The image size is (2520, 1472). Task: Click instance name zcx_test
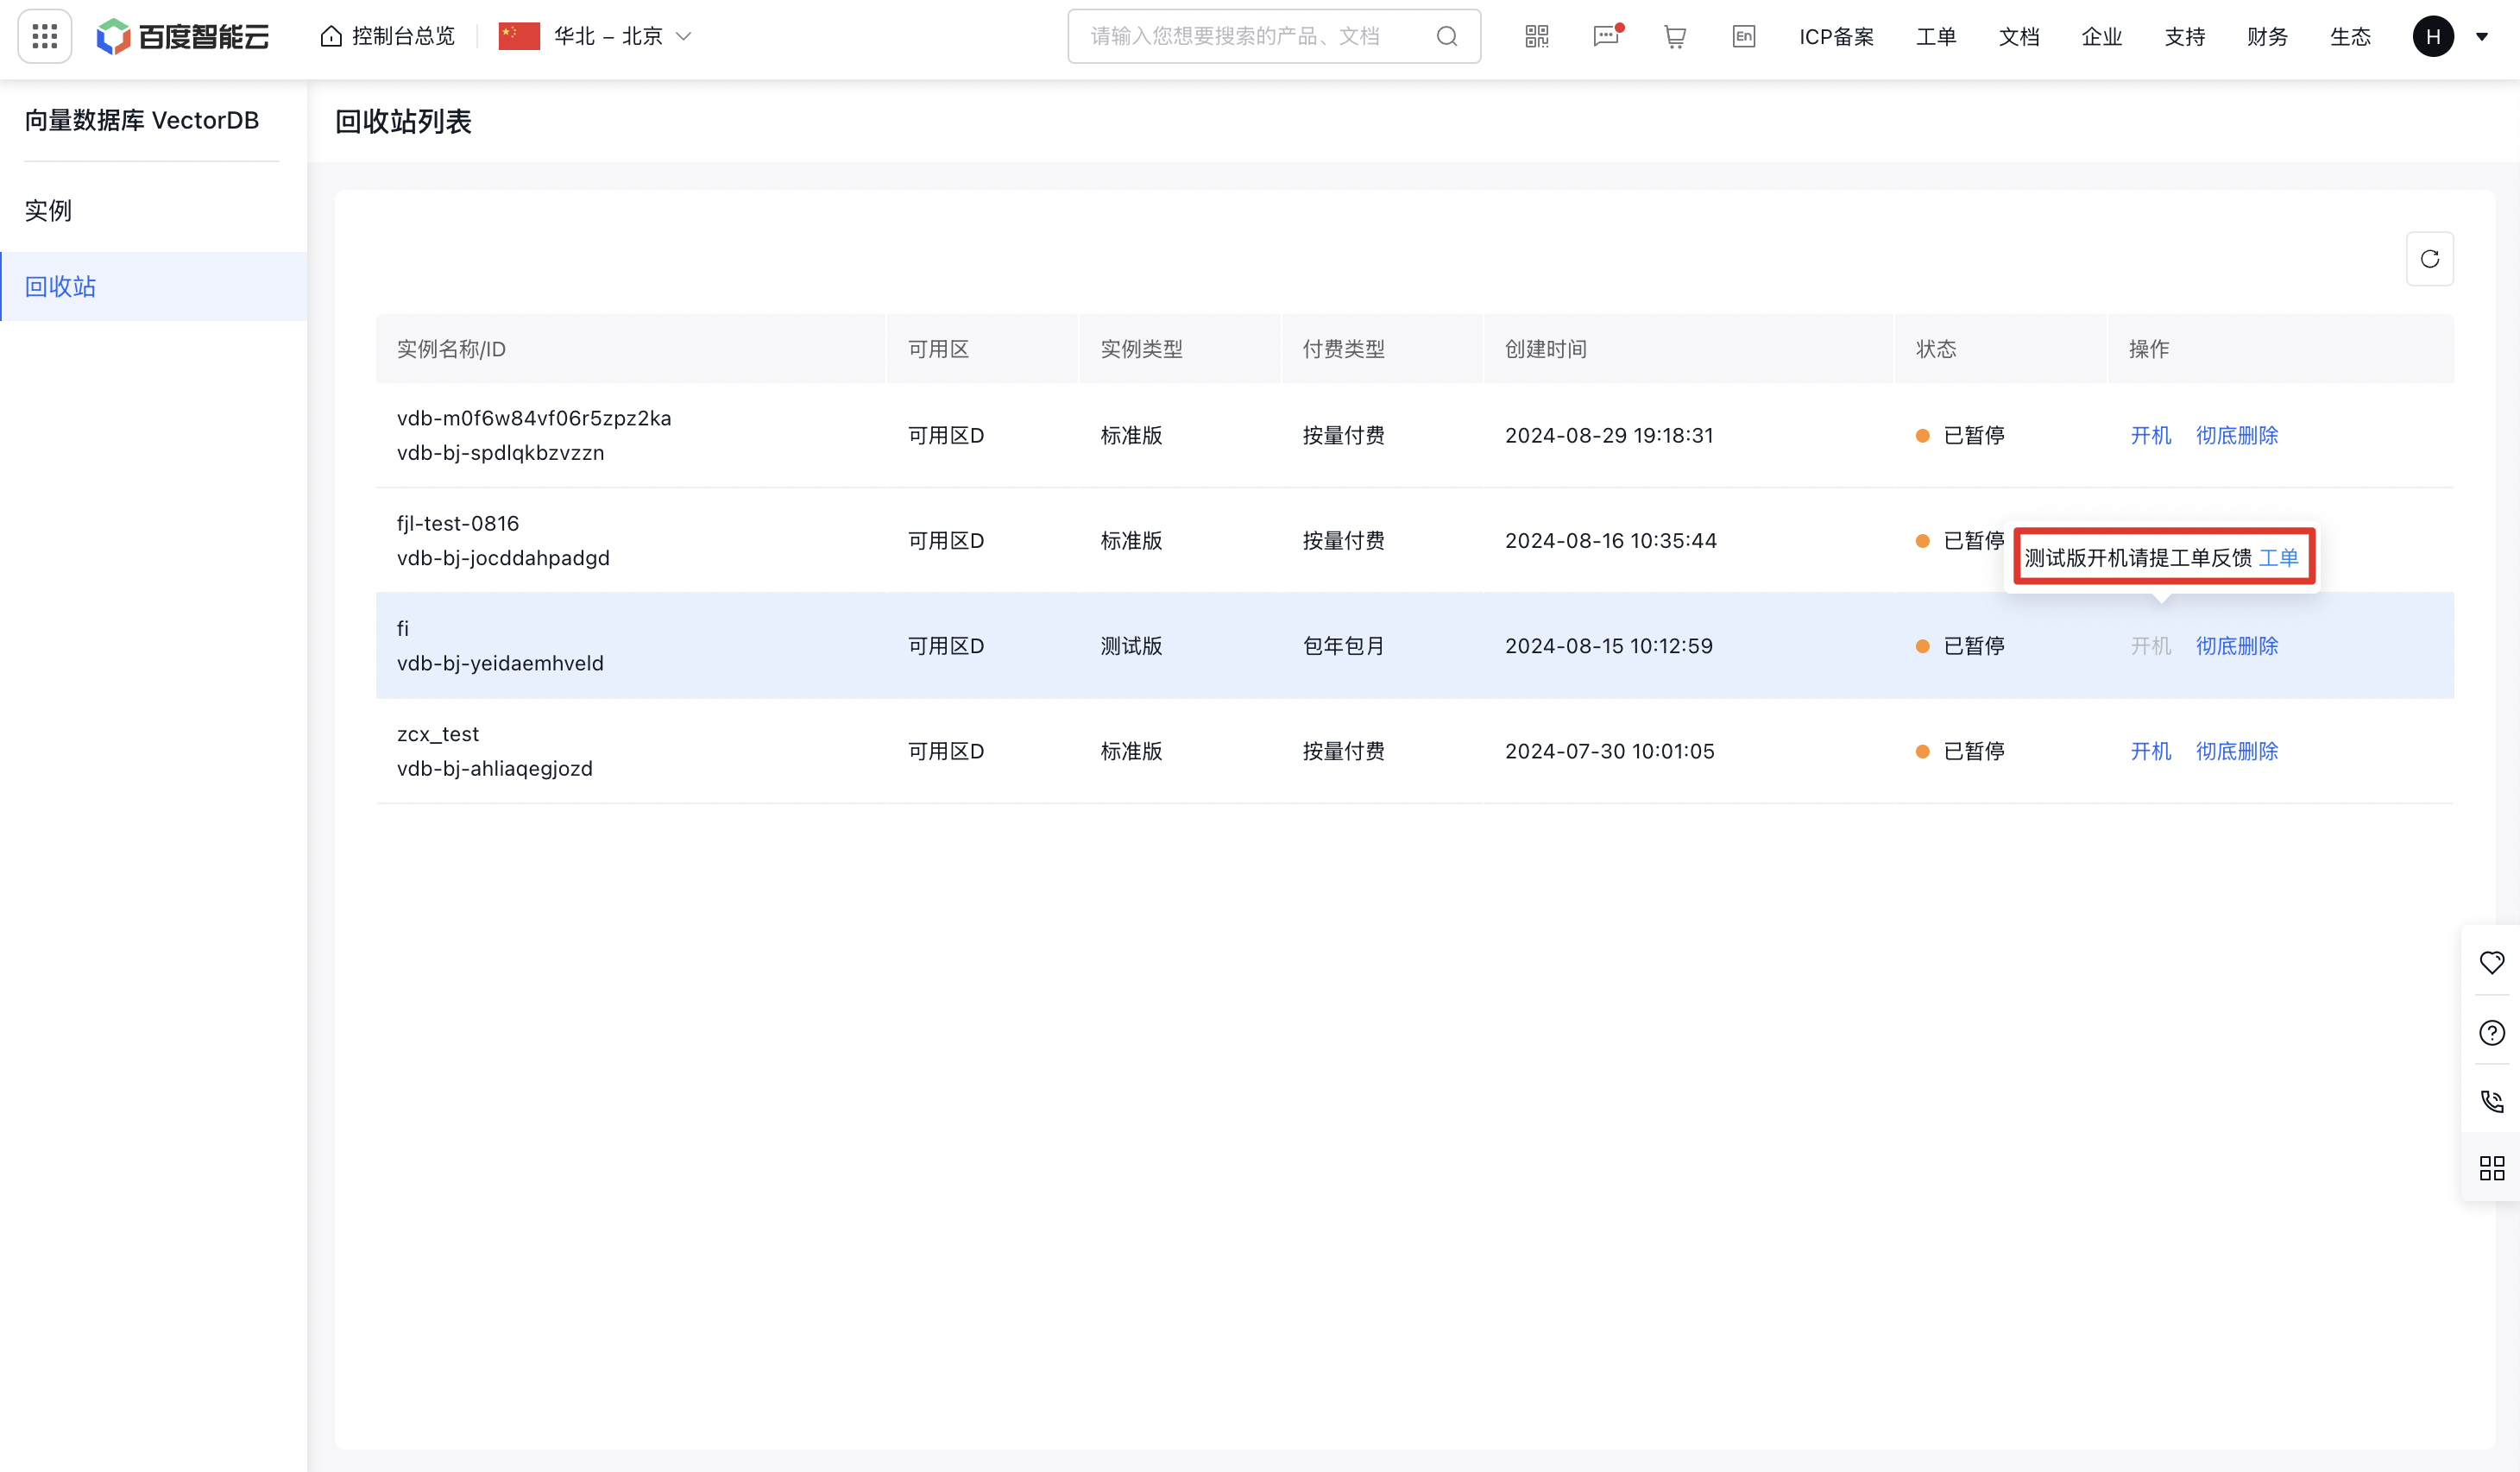[x=438, y=734]
